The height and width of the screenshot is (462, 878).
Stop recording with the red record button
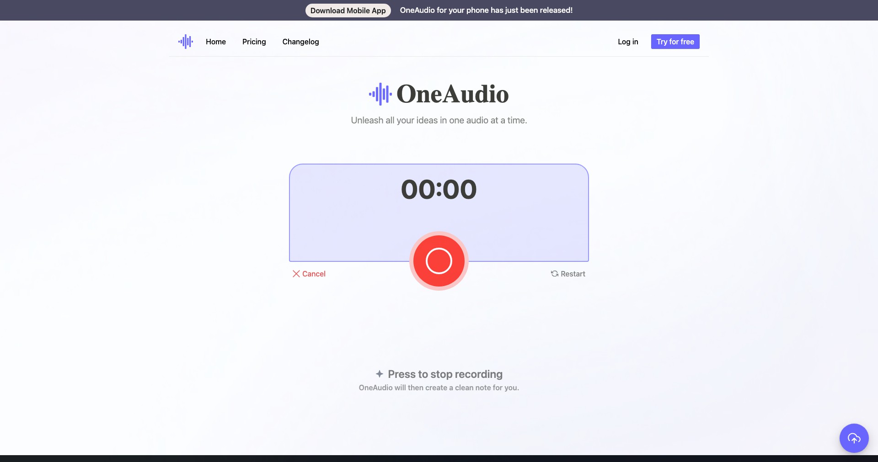click(439, 261)
